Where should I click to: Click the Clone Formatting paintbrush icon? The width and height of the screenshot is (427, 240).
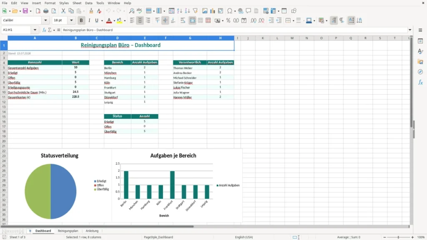[x=91, y=11]
